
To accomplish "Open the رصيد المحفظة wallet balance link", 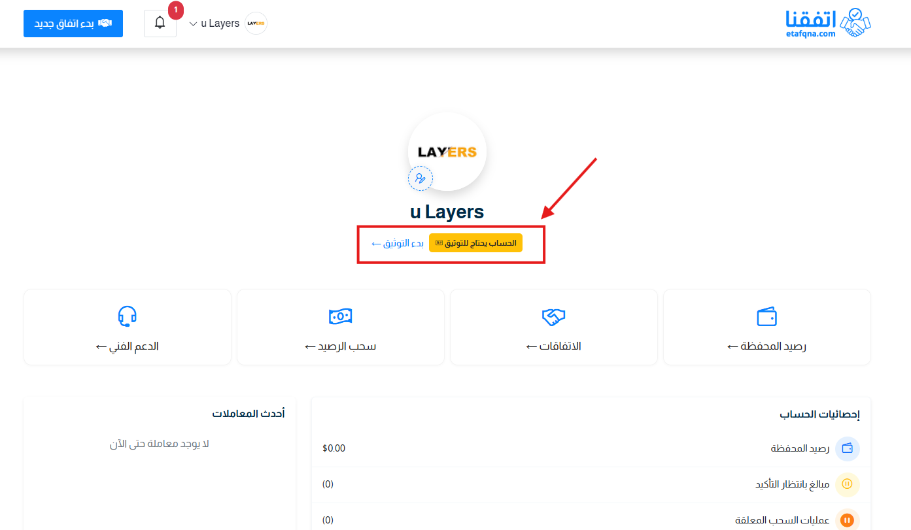I will tap(766, 346).
